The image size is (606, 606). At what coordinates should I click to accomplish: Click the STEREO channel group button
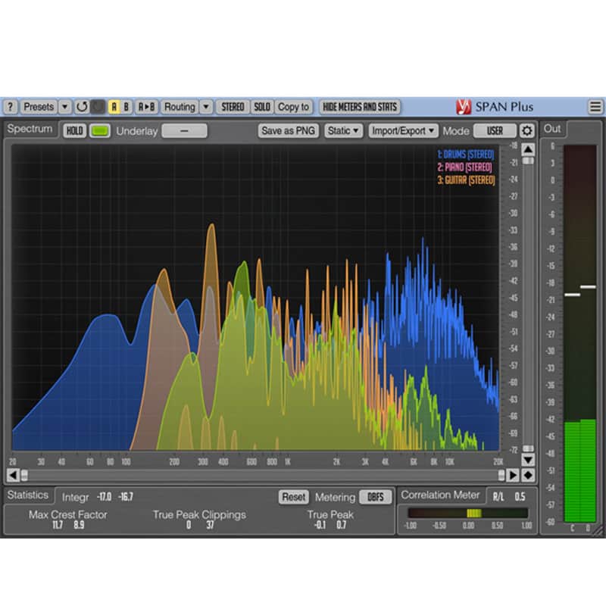233,107
